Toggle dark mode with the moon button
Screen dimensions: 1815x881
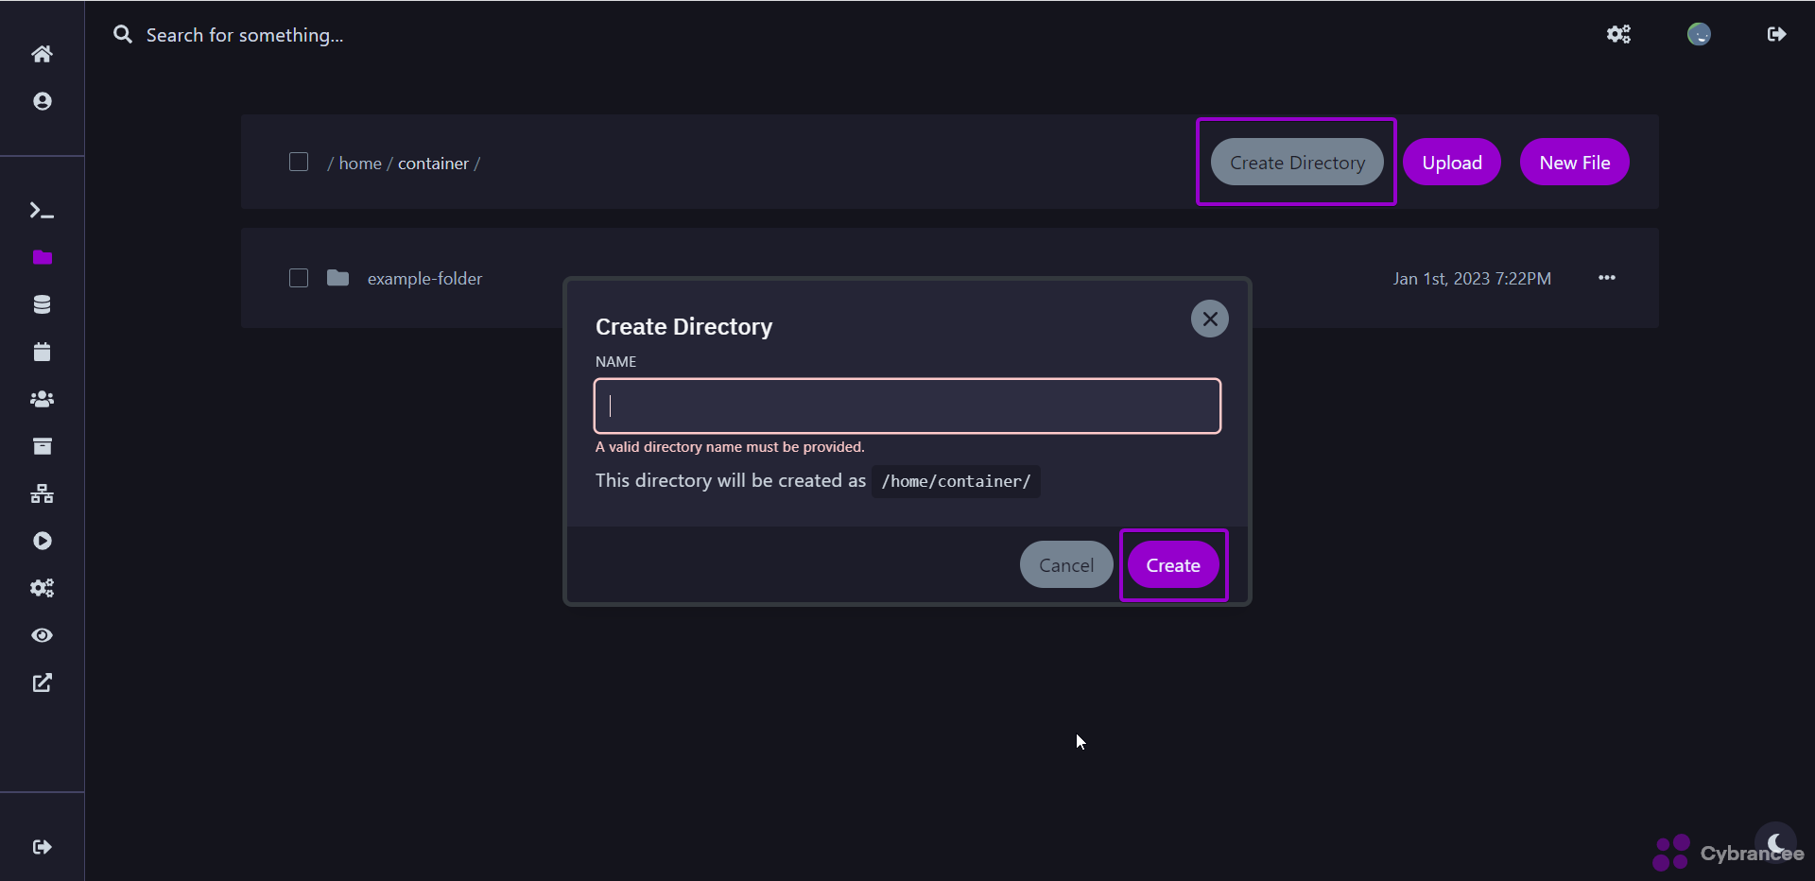[x=1775, y=844]
